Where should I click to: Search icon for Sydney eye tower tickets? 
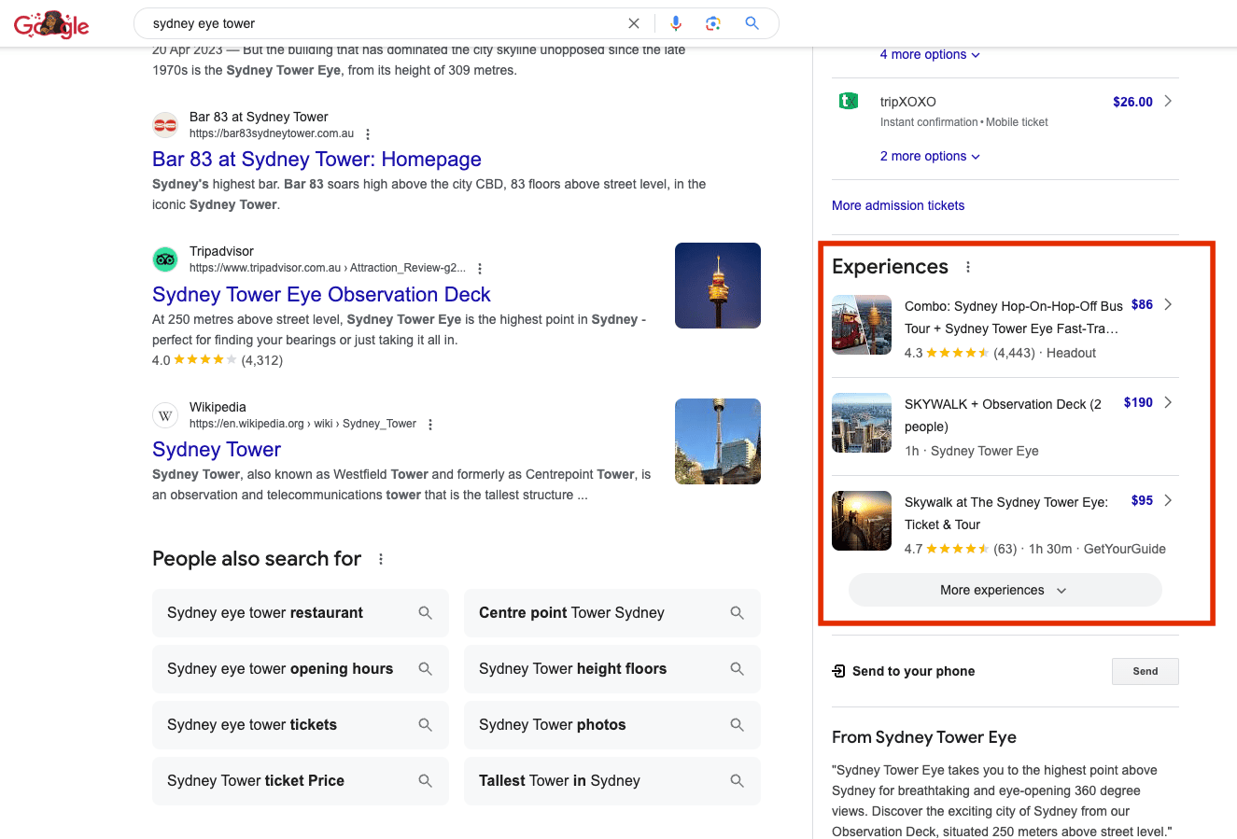(x=426, y=725)
